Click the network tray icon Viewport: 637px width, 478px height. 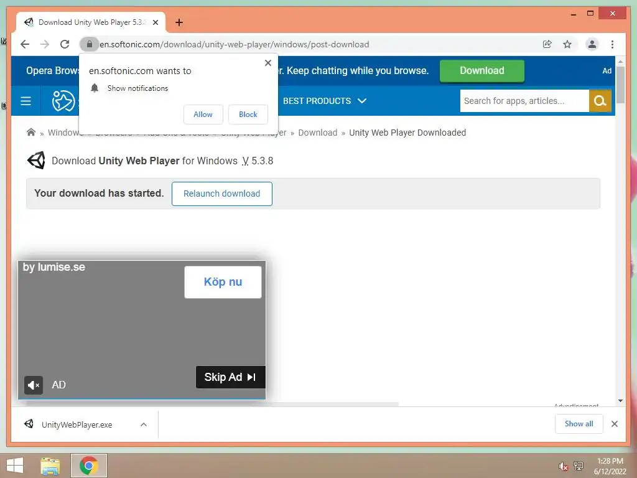tap(579, 466)
